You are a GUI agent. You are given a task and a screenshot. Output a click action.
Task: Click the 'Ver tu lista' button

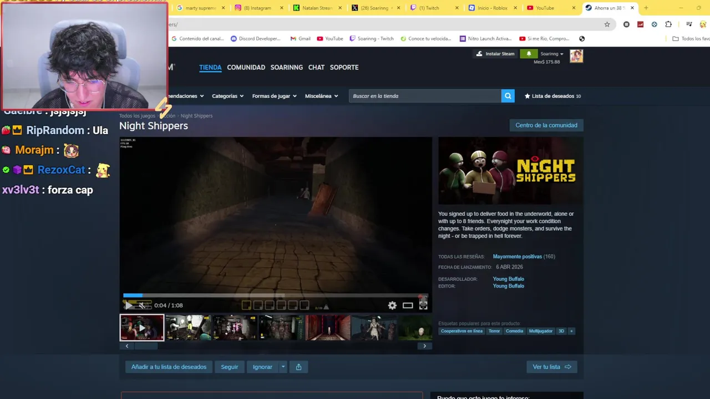click(552, 367)
